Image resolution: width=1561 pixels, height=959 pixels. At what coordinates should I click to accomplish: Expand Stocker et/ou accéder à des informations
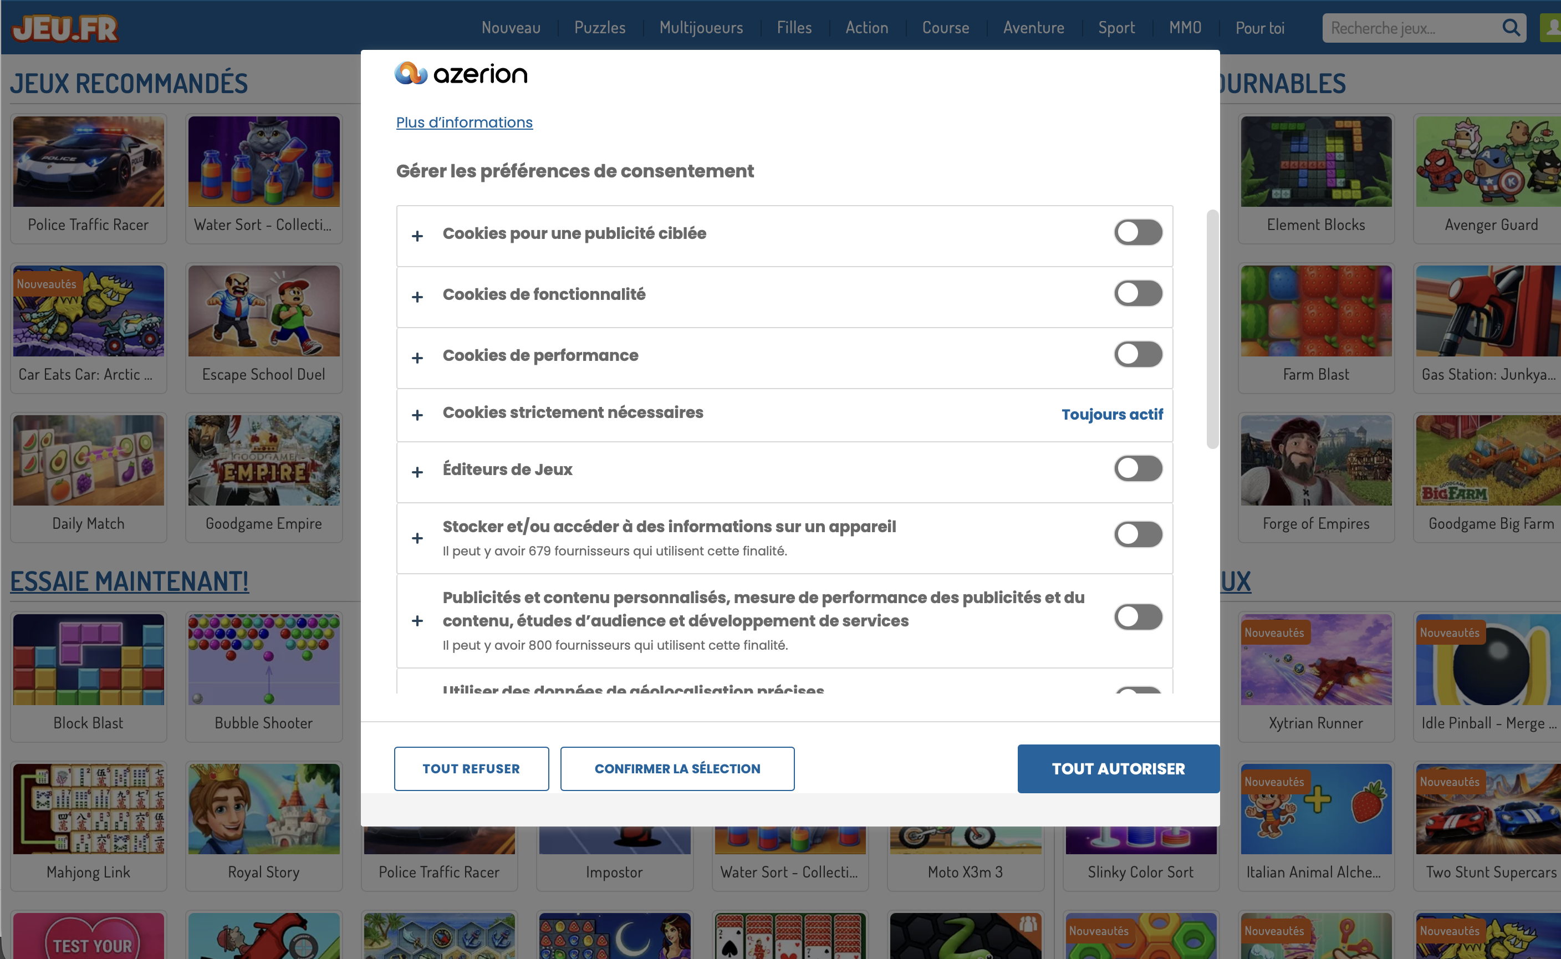point(417,538)
